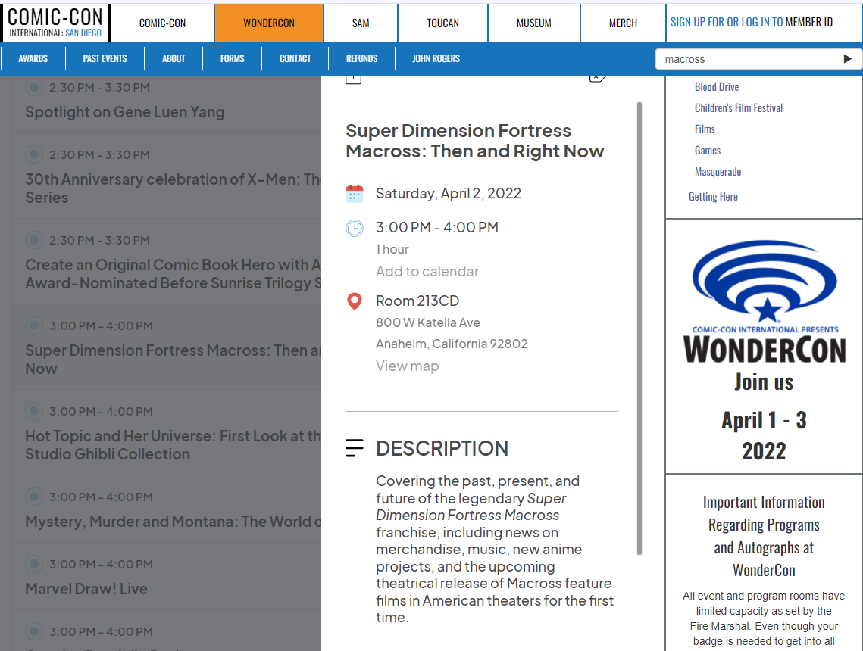Go to the MUSEUM tab
The image size is (863, 651).
534,23
